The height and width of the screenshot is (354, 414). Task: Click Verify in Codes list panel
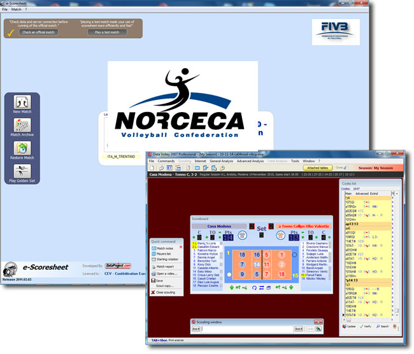click(366, 327)
